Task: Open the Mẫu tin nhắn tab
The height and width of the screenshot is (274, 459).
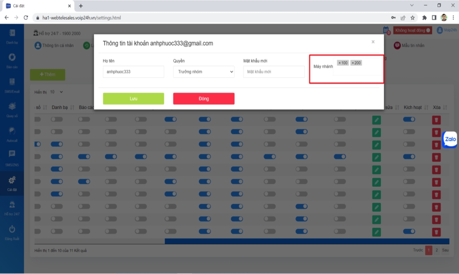Action: point(409,46)
